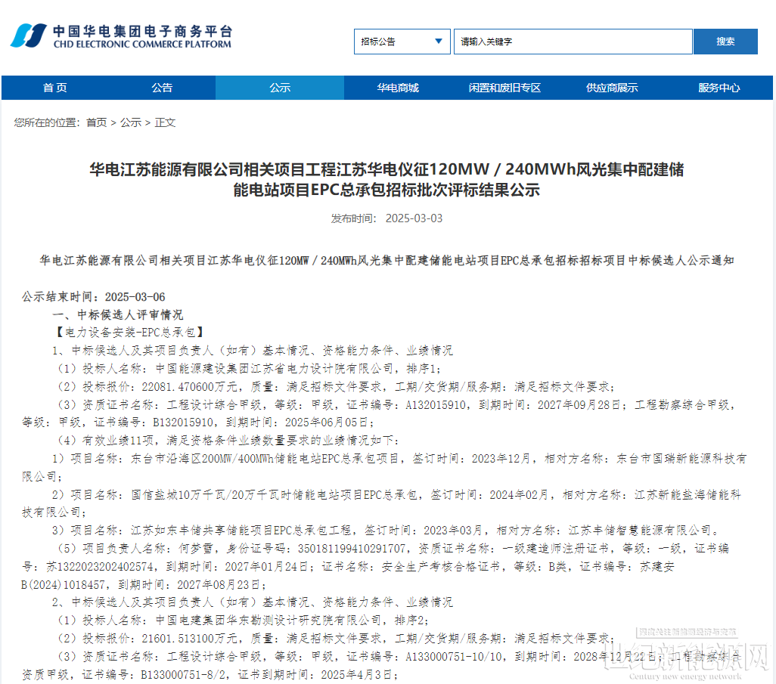The width and height of the screenshot is (776, 684).
Task: Click the bid price 22081.470600万元 line
Action: tap(336, 387)
